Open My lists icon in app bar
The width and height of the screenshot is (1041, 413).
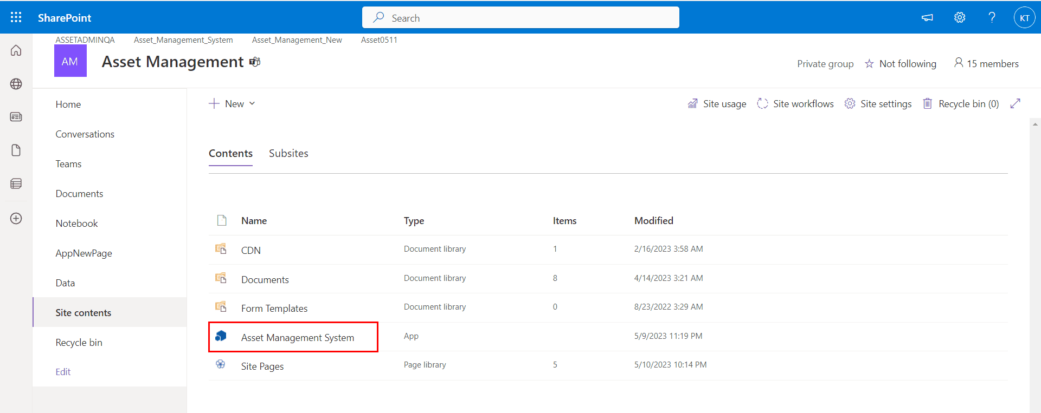point(16,183)
